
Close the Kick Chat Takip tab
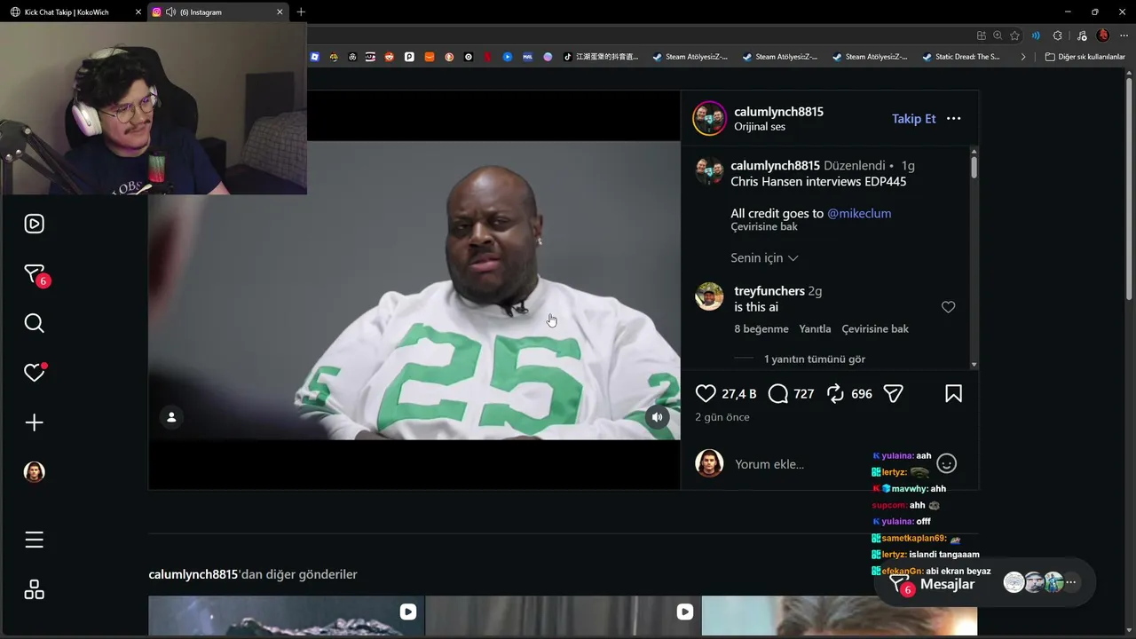138,12
